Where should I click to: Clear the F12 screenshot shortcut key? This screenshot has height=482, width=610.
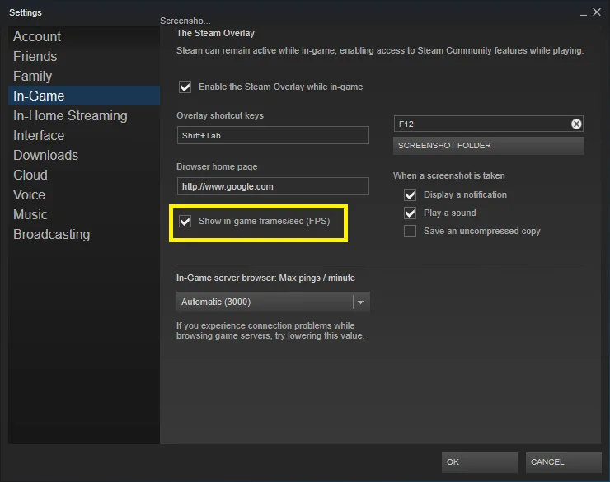click(576, 124)
